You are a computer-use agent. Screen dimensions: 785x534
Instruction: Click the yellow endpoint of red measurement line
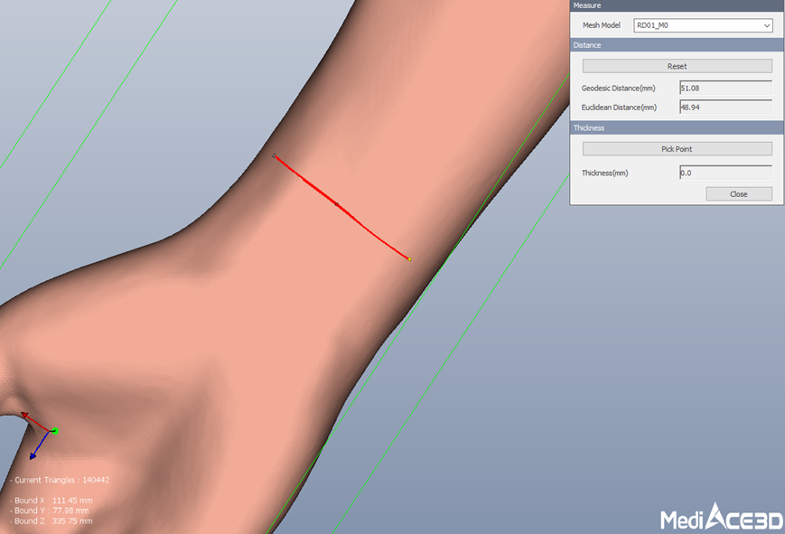tap(409, 259)
